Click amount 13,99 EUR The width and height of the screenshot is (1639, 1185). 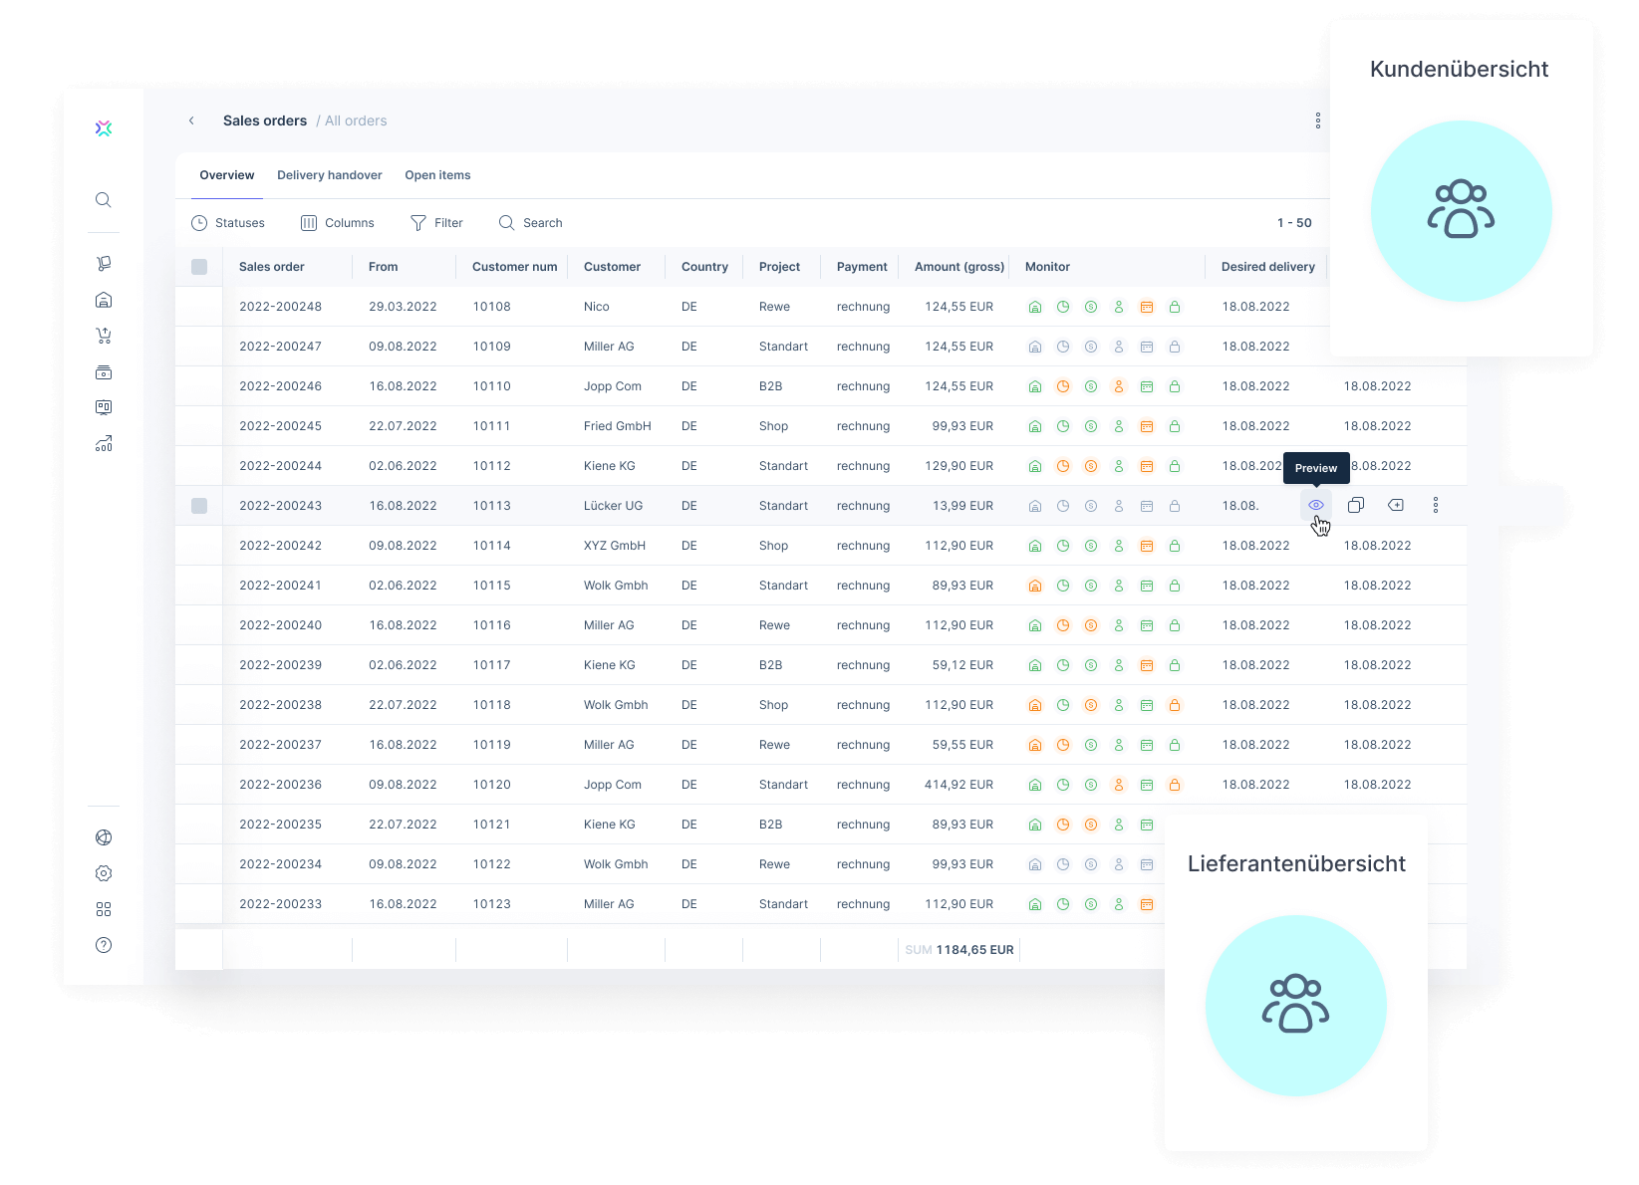(x=962, y=506)
